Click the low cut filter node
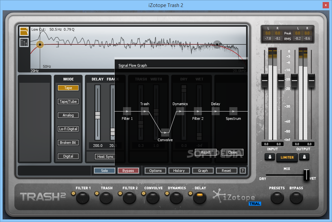Screen dimensions: 332x222 coord(40,44)
